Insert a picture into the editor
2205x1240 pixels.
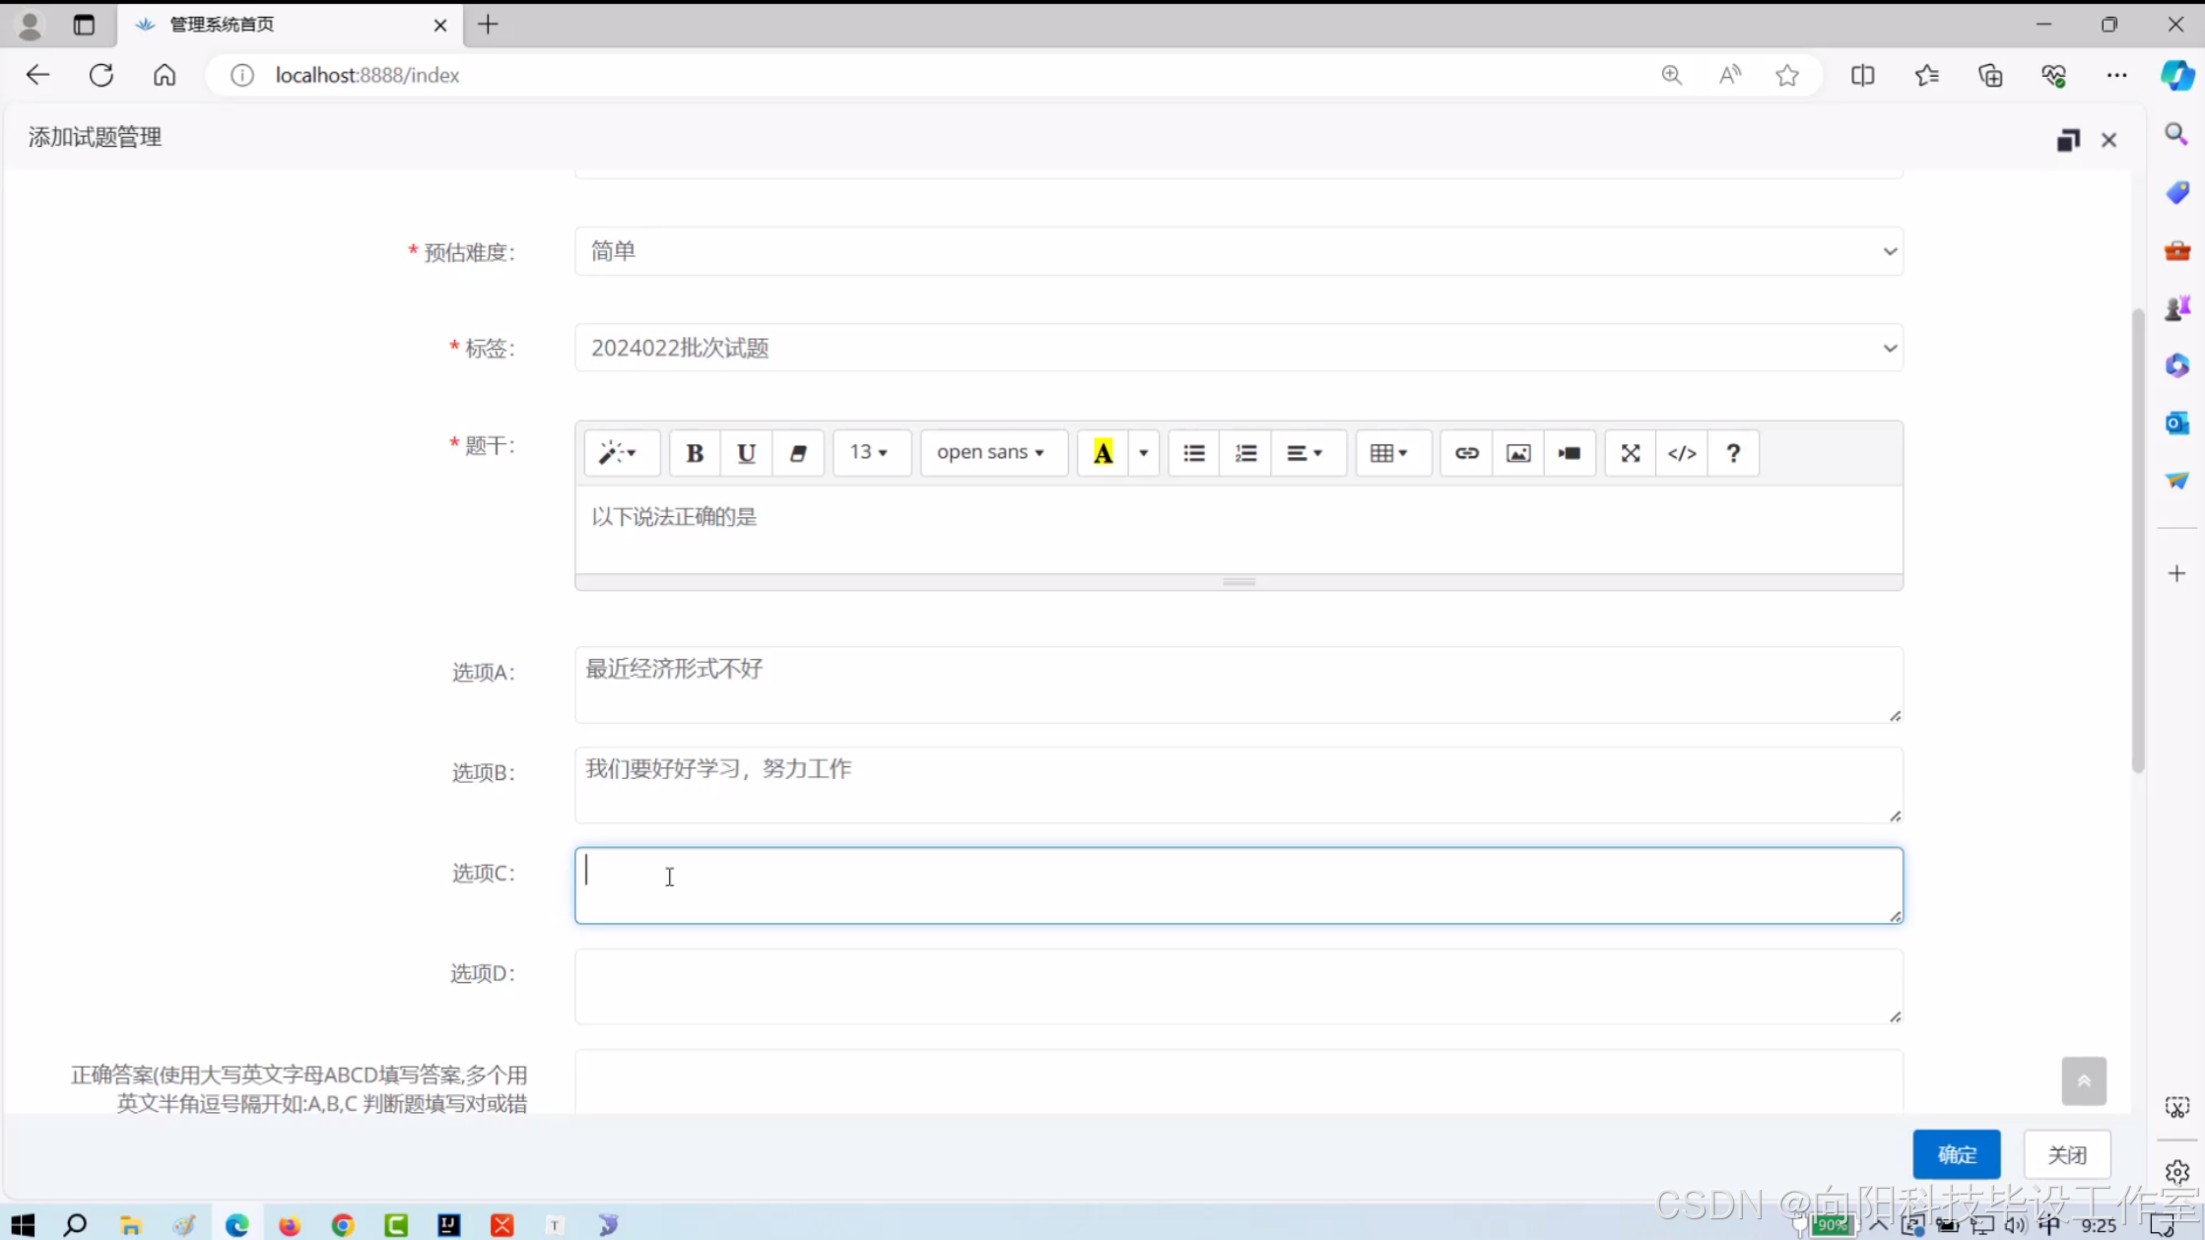[x=1518, y=453]
